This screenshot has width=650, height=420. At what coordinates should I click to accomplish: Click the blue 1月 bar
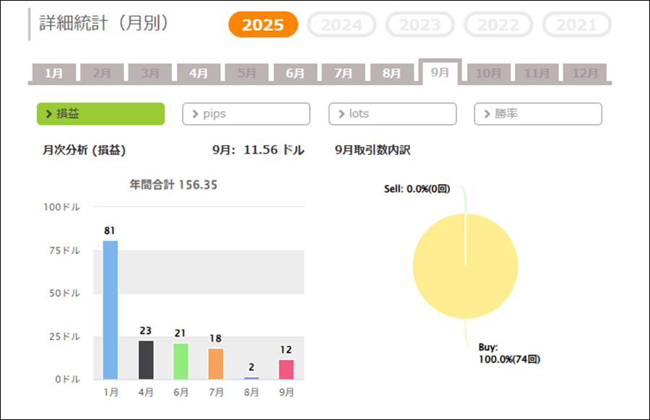pos(110,310)
